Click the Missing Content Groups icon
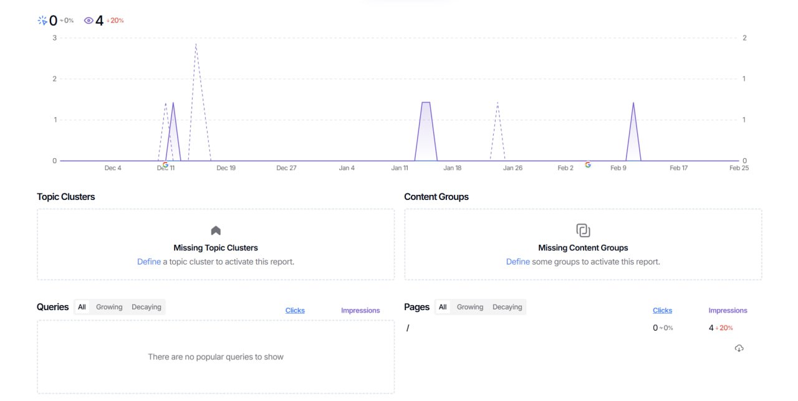Image resolution: width=798 pixels, height=401 pixels. 583,230
